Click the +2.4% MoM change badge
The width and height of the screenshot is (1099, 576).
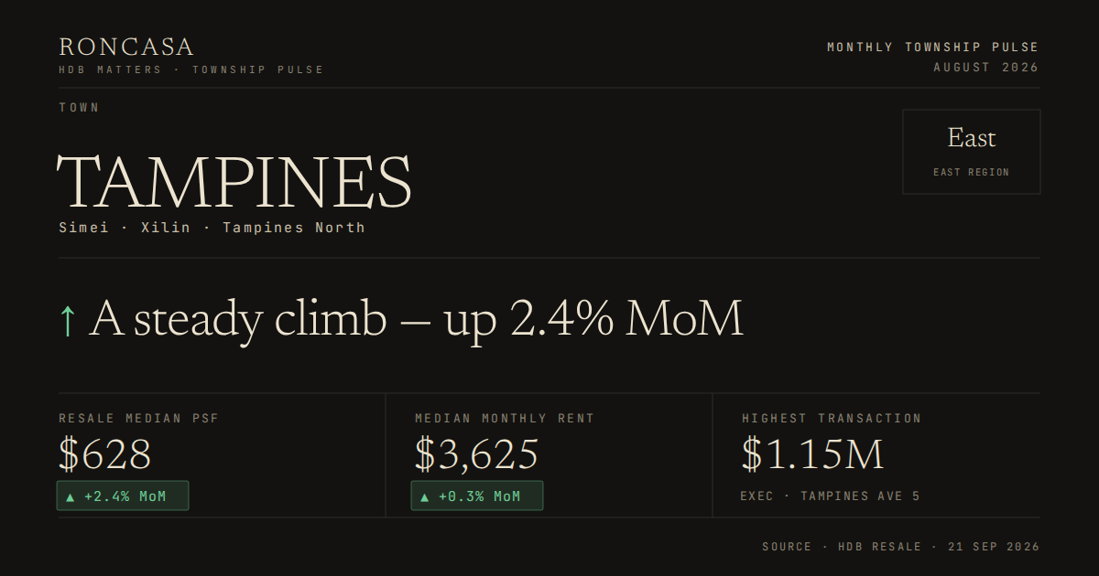(x=123, y=496)
